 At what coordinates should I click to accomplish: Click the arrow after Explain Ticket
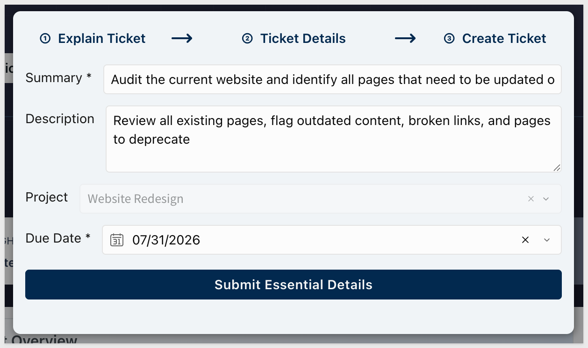(182, 39)
